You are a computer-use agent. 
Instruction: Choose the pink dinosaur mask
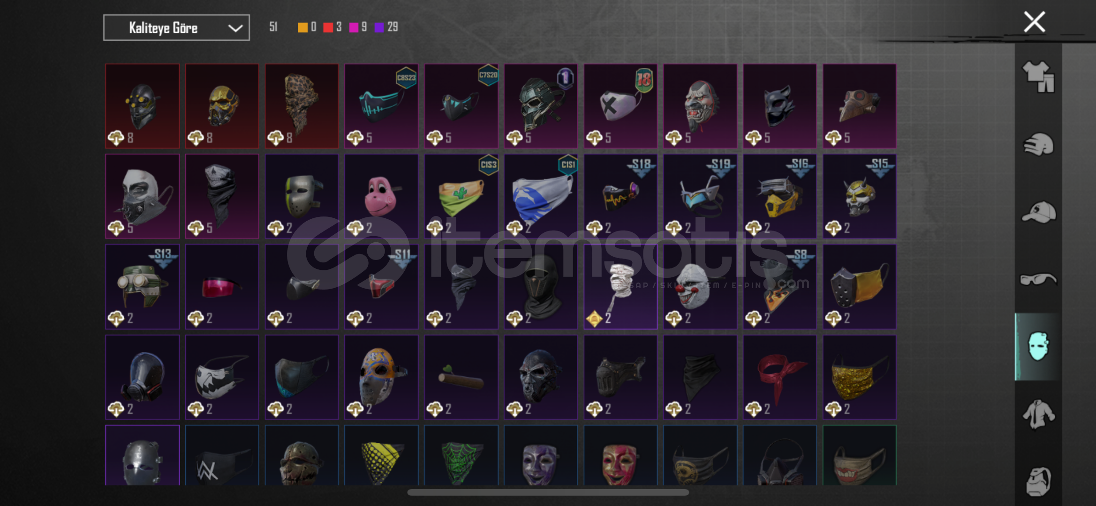click(381, 196)
